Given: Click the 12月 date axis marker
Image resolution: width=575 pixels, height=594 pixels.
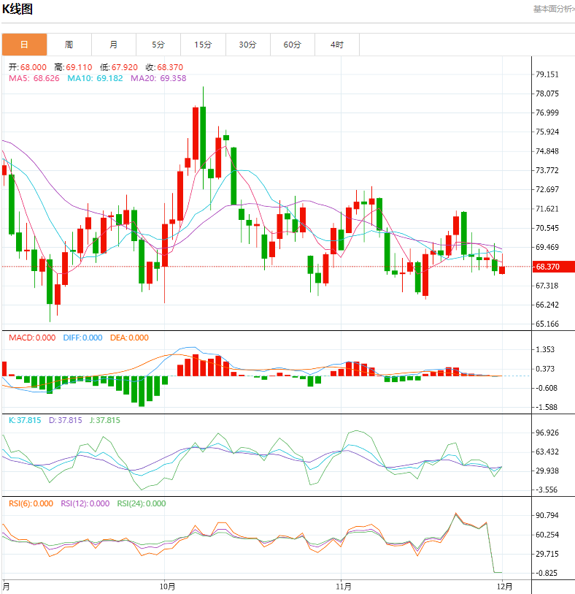Looking at the screenshot, I should (x=505, y=585).
